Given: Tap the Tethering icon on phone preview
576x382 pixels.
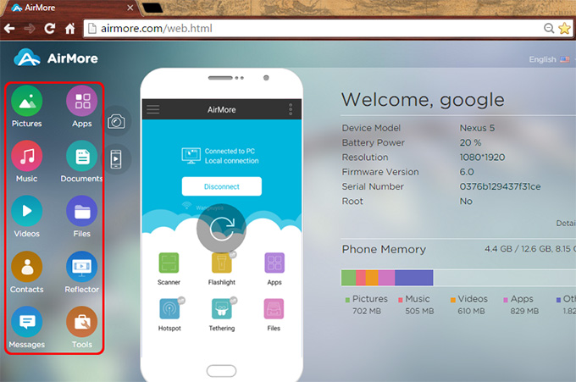Looking at the screenshot, I should [222, 309].
